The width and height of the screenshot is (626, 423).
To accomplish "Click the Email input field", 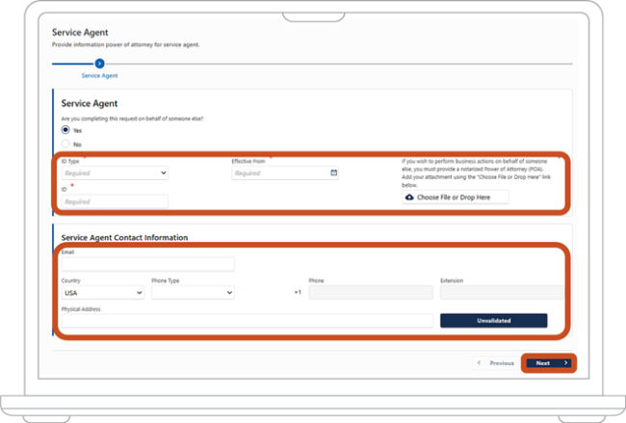I will click(148, 264).
